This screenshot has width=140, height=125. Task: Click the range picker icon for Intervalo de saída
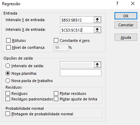97,65
